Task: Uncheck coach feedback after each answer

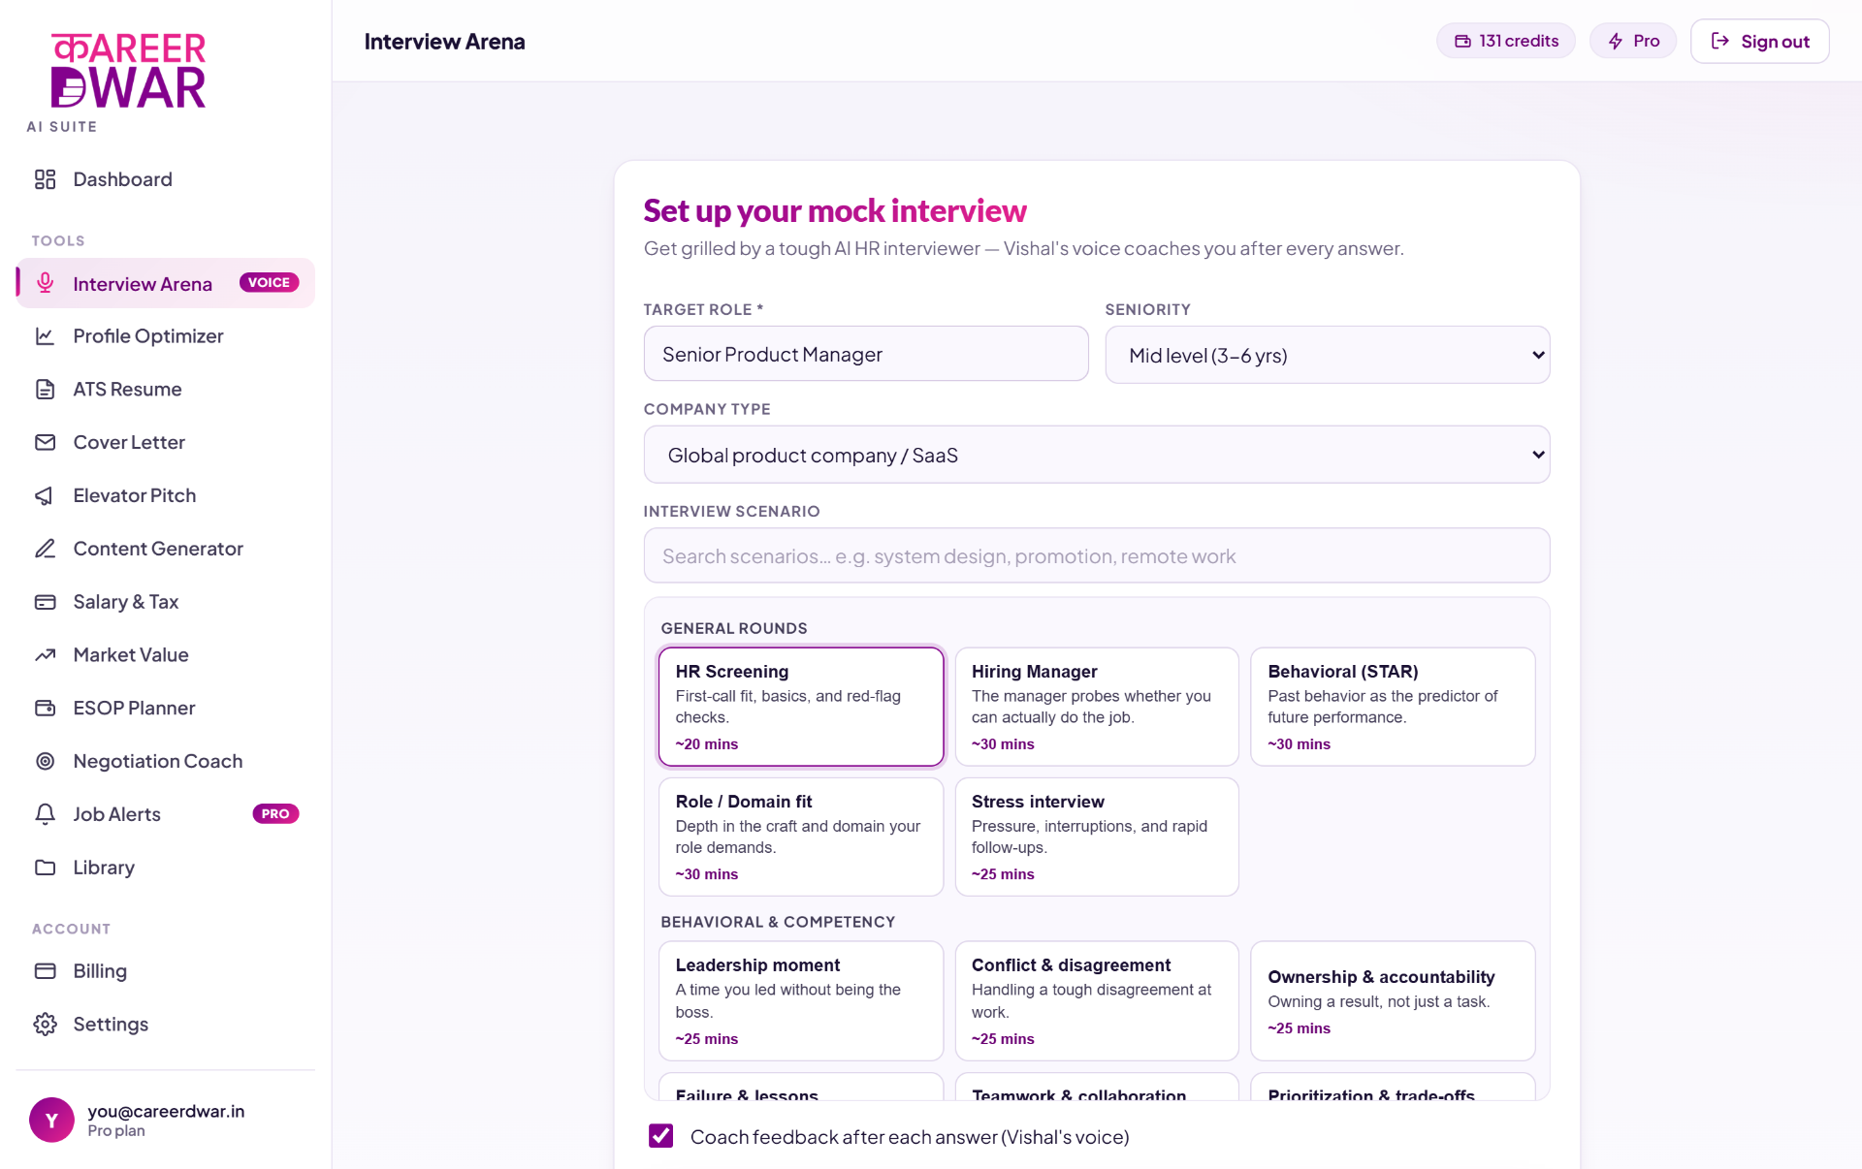Action: 661,1136
